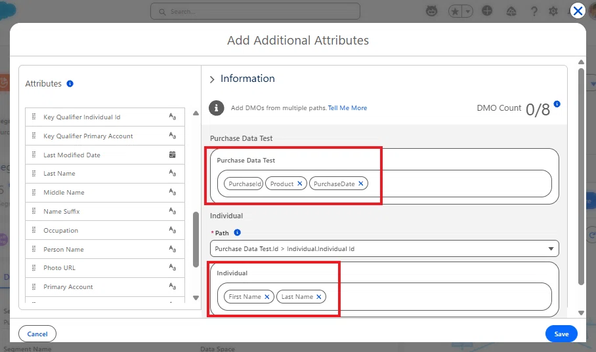Image resolution: width=596 pixels, height=352 pixels.
Task: Click drag handle for Last Modified Date
Action: [x=34, y=155]
